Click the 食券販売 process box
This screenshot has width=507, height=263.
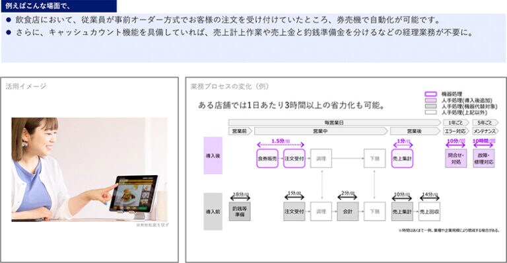(x=267, y=159)
